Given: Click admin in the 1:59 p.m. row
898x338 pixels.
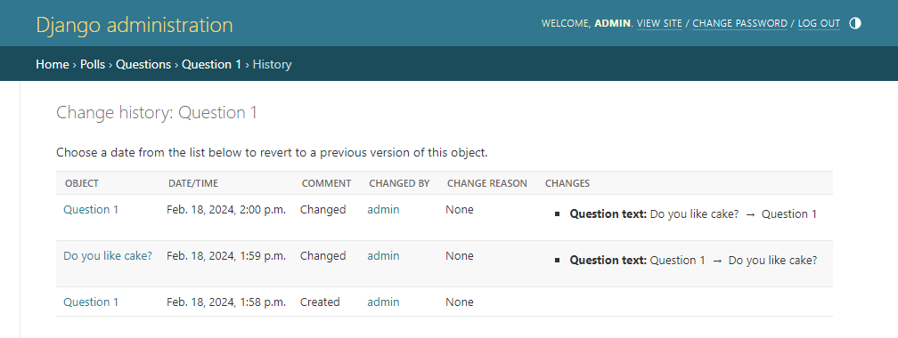Looking at the screenshot, I should [x=383, y=256].
